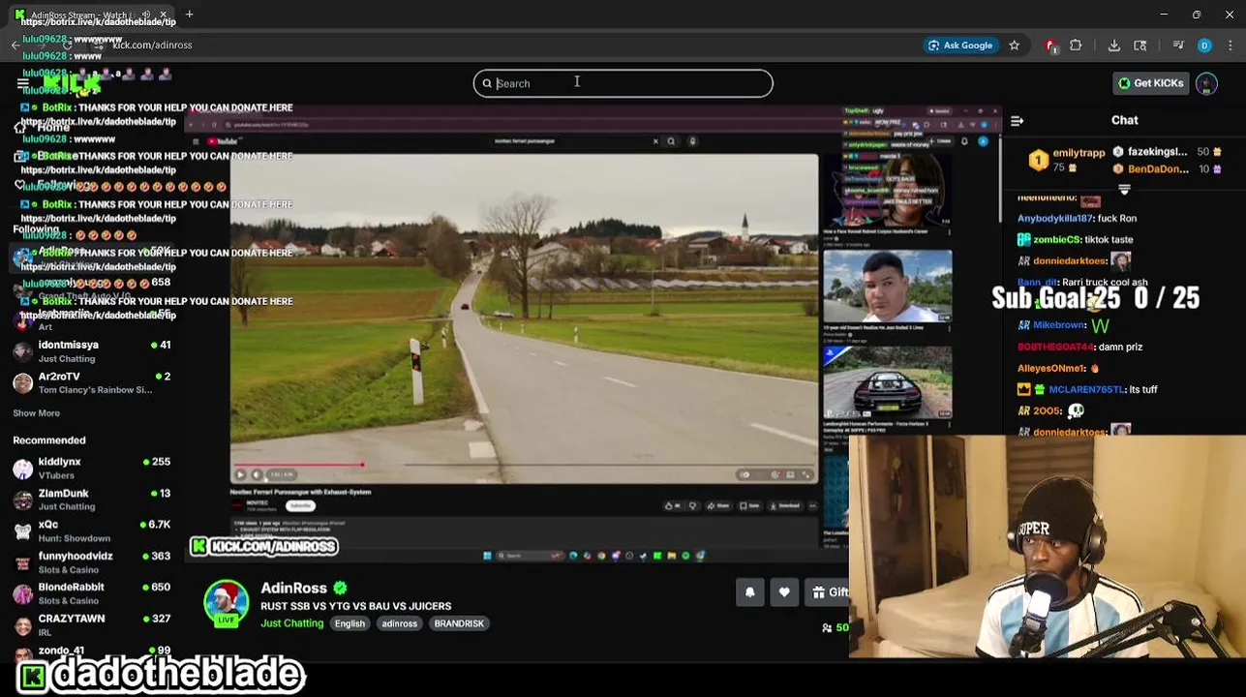The width and height of the screenshot is (1246, 697).
Task: Click emilytrapp top gifter entry
Action: tap(1067, 160)
